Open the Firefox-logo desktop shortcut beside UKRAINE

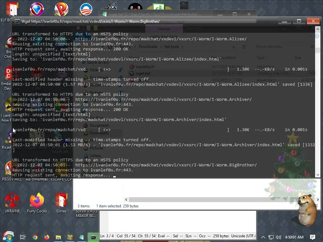pos(37,203)
